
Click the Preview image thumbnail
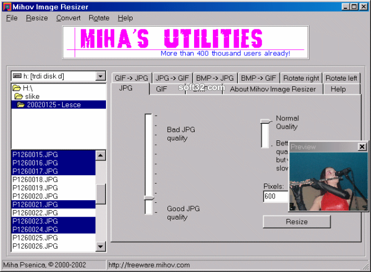[329, 181]
